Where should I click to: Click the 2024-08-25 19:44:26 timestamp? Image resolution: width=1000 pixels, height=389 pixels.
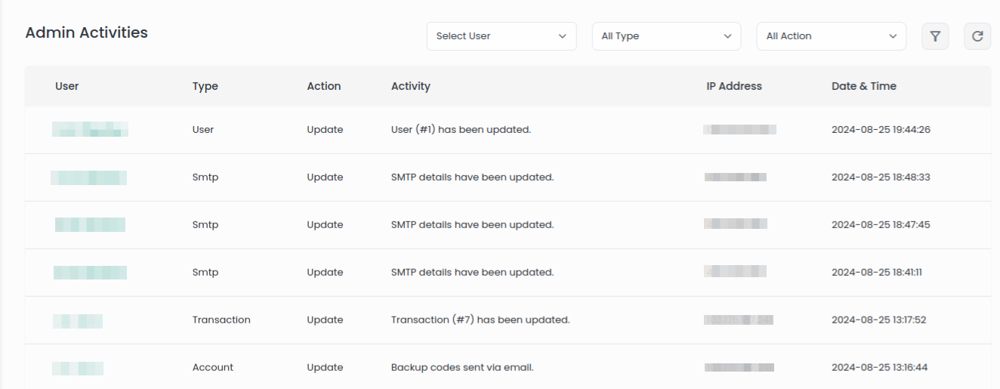coord(881,130)
